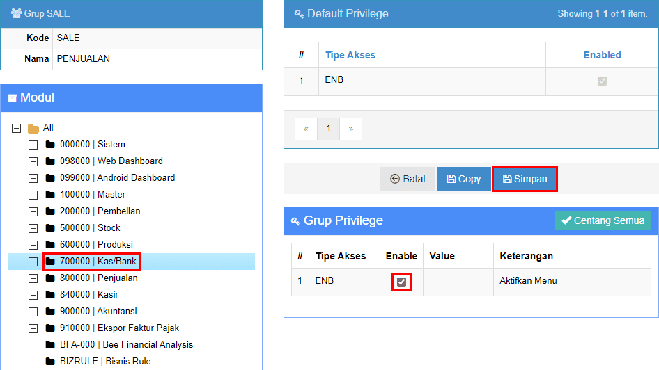Image resolution: width=659 pixels, height=370 pixels.
Task: Click the folder icon beside 500000 | Stock
Action: [49, 228]
